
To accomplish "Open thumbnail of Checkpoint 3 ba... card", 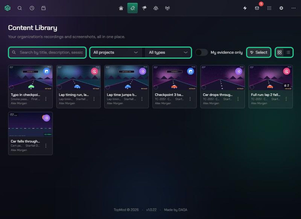I will tap(175, 78).
